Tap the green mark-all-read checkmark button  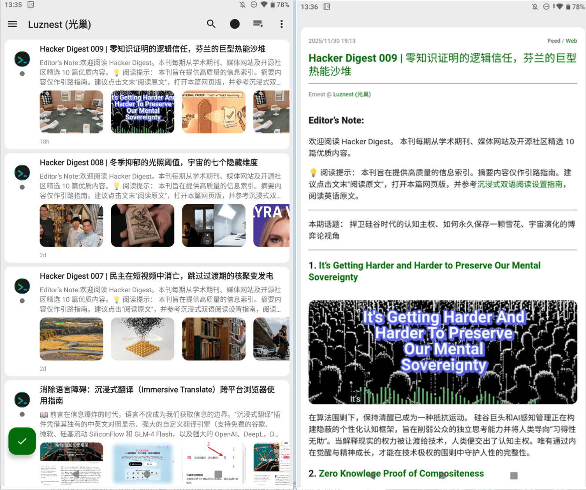click(x=22, y=441)
